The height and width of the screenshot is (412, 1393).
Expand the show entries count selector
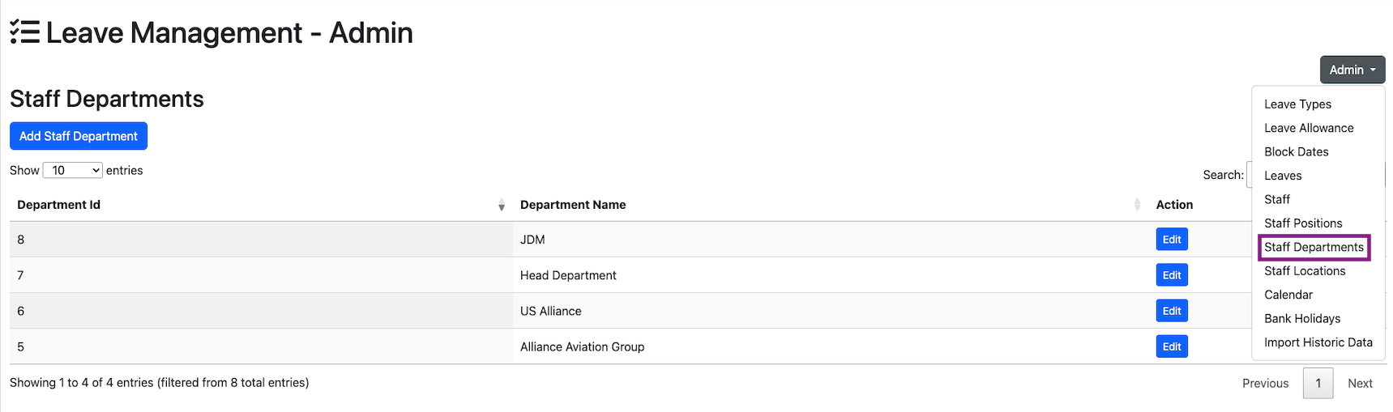point(72,171)
